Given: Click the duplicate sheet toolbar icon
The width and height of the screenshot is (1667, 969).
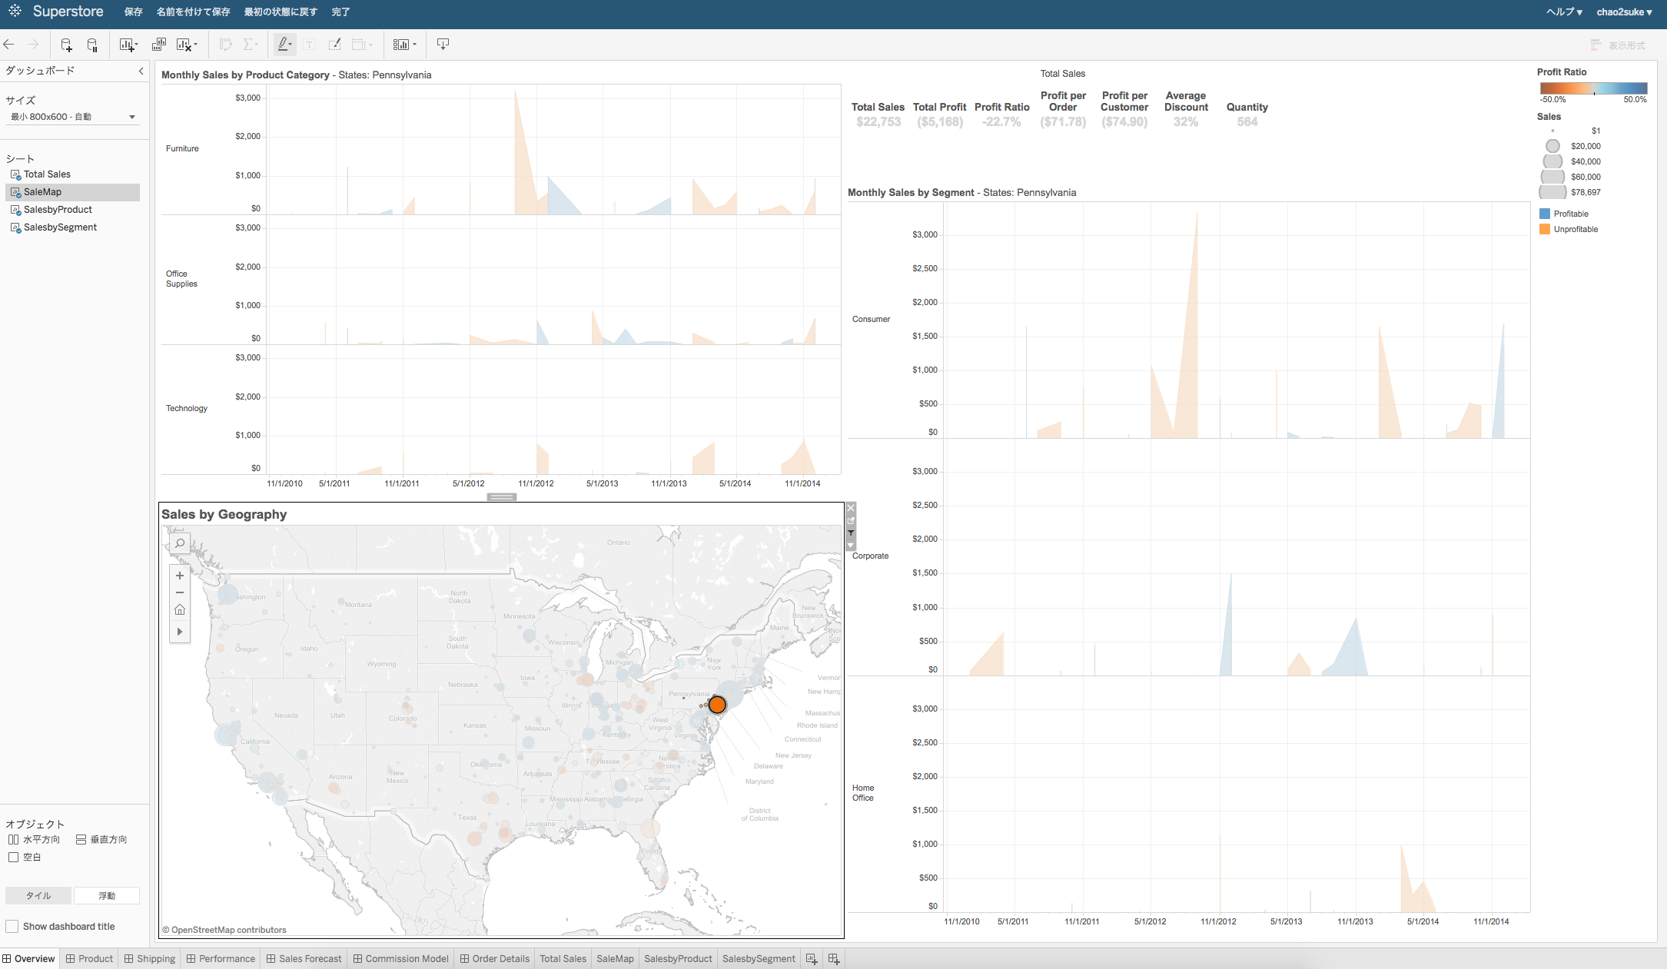Looking at the screenshot, I should click(159, 45).
